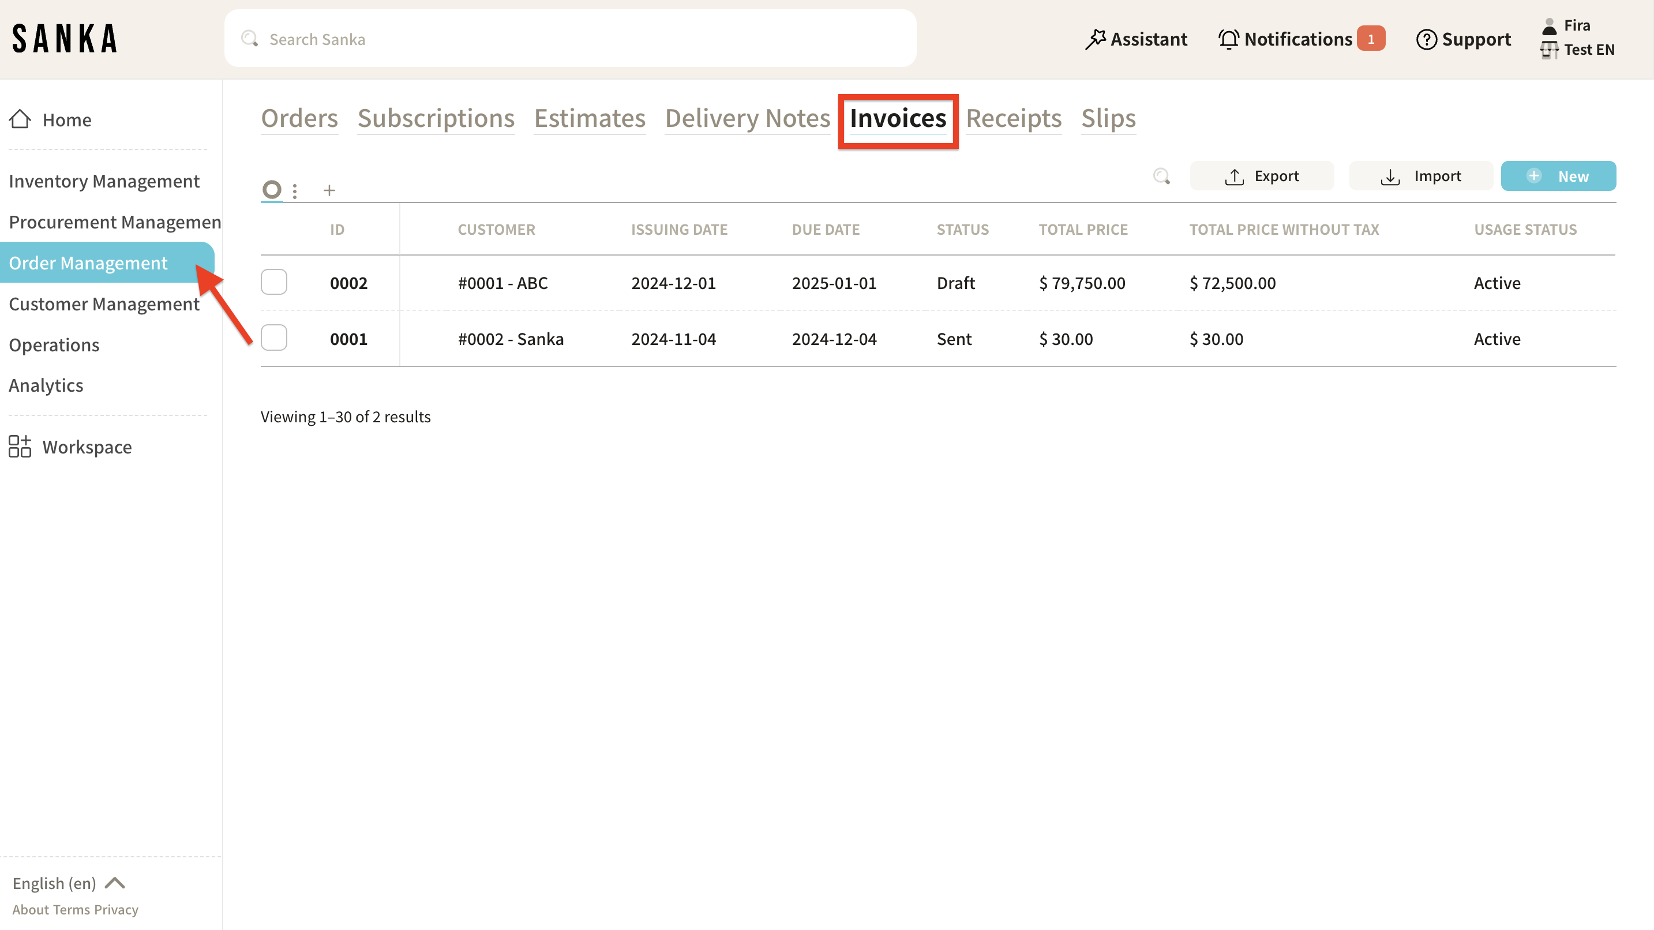Image resolution: width=1654 pixels, height=930 pixels.
Task: Click the table search magnifier icon
Action: coord(1161,176)
